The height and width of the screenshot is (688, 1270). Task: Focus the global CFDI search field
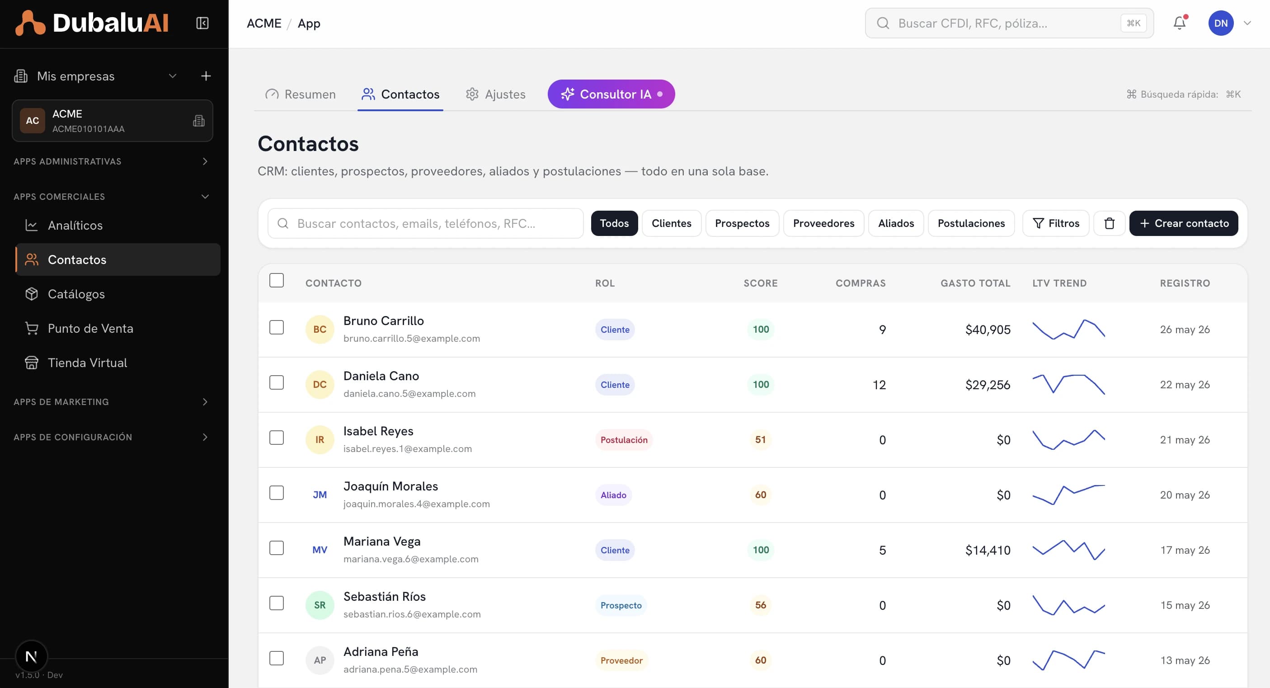pos(1009,23)
